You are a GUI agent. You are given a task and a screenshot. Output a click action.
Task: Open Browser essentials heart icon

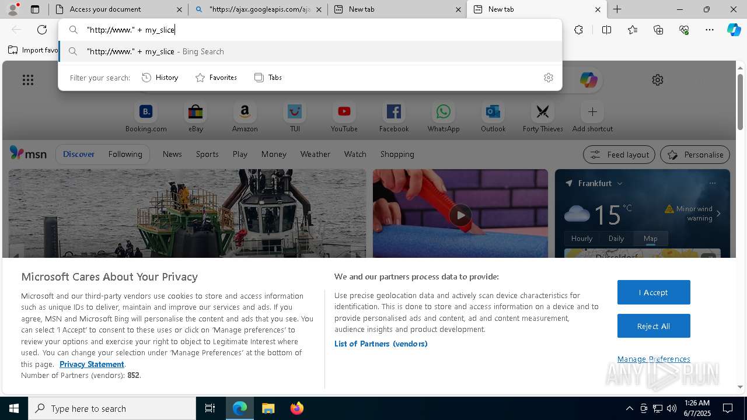pyautogui.click(x=684, y=30)
